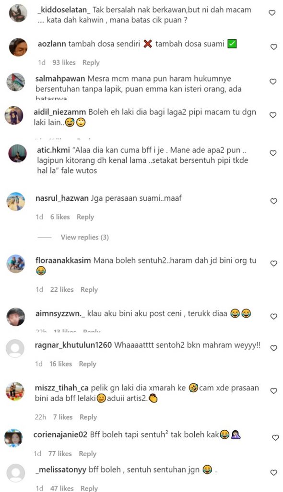Reply to corienajanie02's comment
283x492 pixels.
(x=88, y=454)
